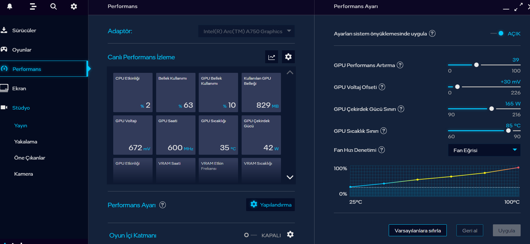The image size is (530, 244).
Task: Click GPU Çekirdek Gücü Sınırı slider handle
Action: (x=492, y=109)
